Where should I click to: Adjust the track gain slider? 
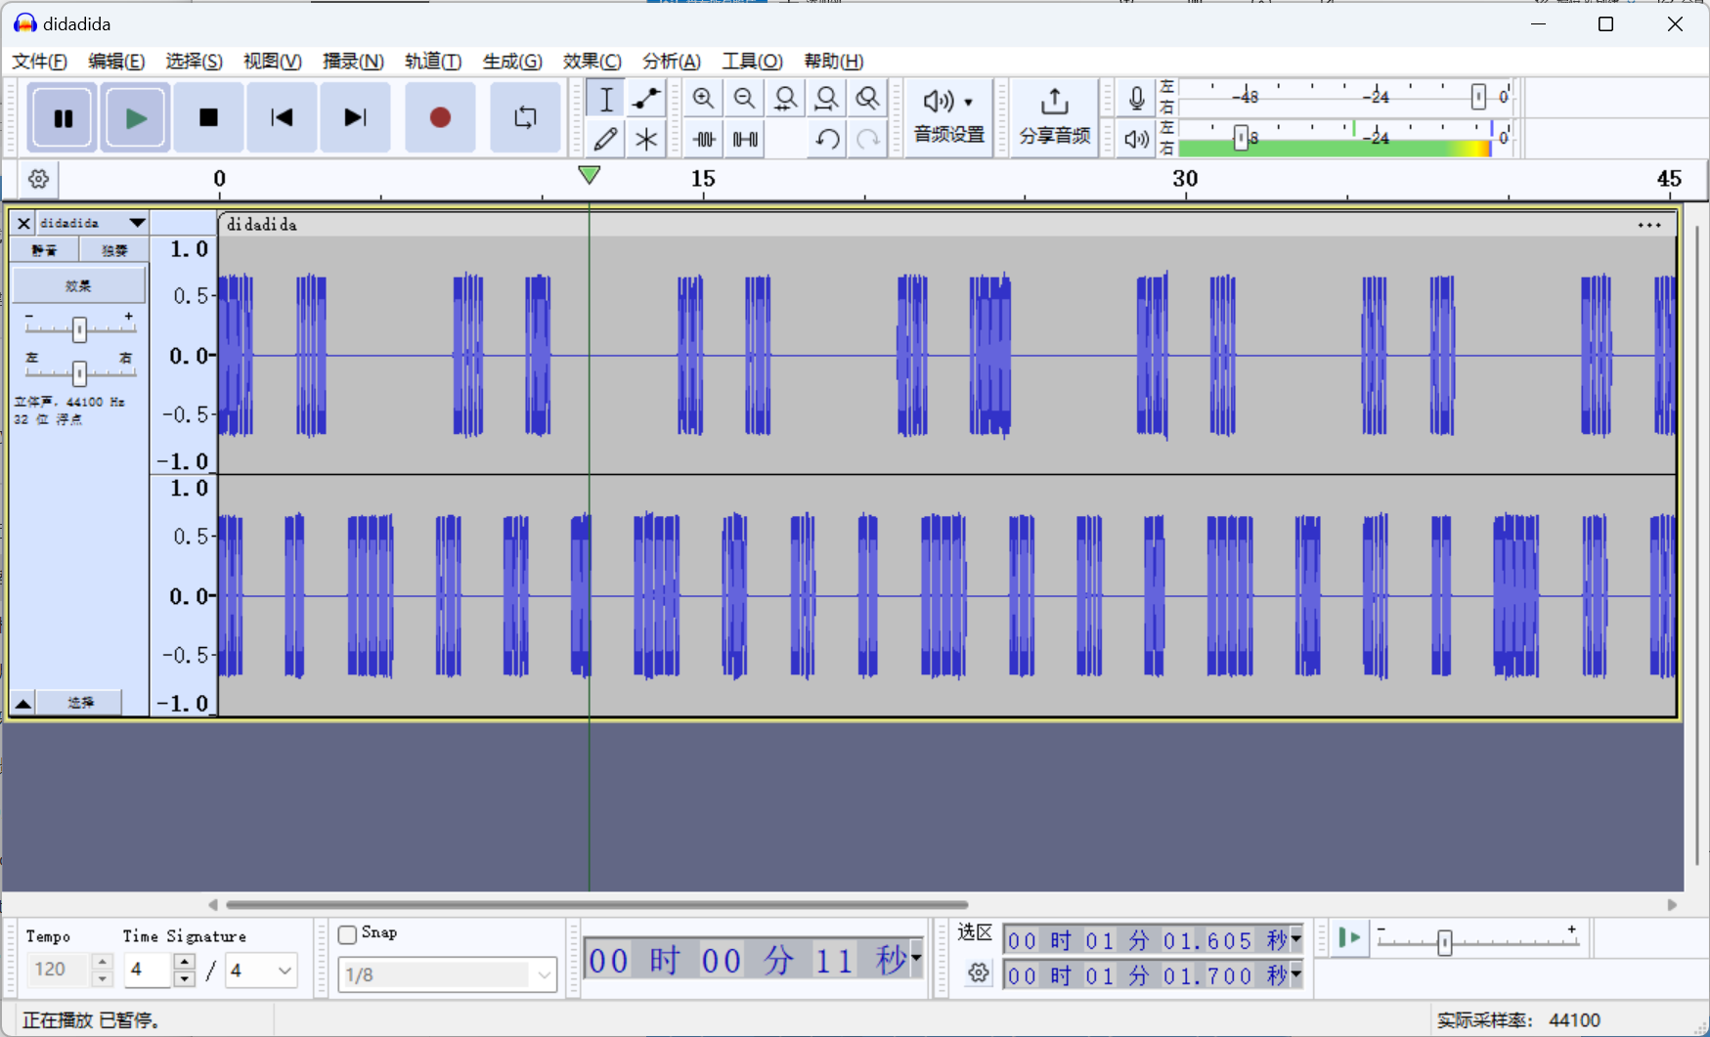point(79,329)
